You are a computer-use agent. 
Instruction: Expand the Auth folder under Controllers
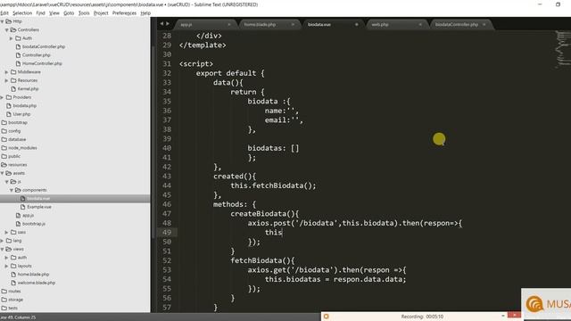(x=12, y=38)
